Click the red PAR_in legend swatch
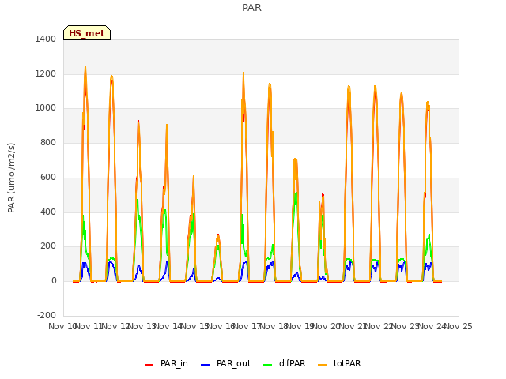 click(x=149, y=365)
